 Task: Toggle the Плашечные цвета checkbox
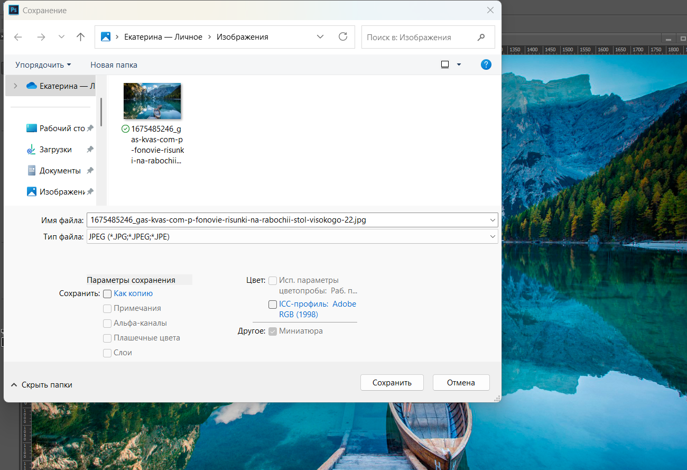pos(107,338)
